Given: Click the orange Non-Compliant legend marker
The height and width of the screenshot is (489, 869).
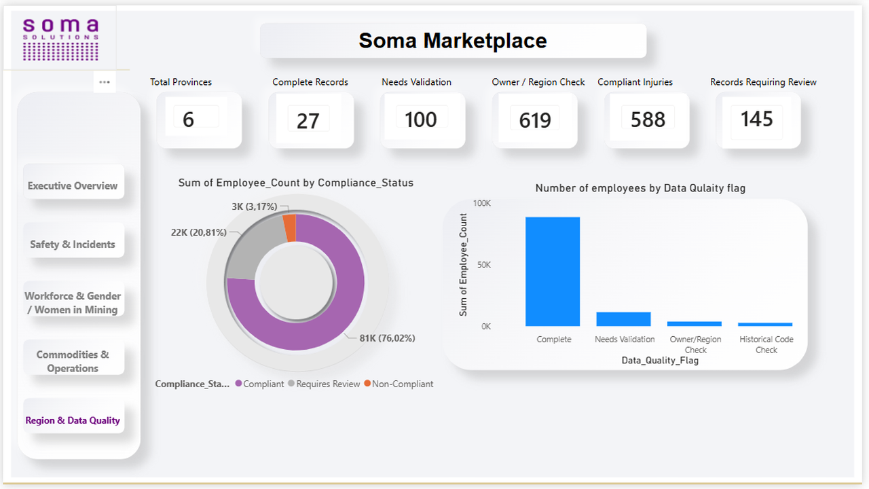Looking at the screenshot, I should point(367,384).
